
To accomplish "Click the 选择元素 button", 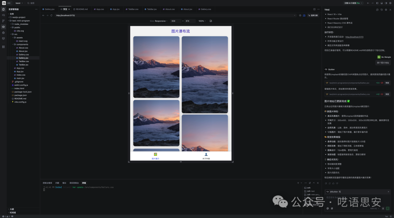I will click(x=313, y=15).
